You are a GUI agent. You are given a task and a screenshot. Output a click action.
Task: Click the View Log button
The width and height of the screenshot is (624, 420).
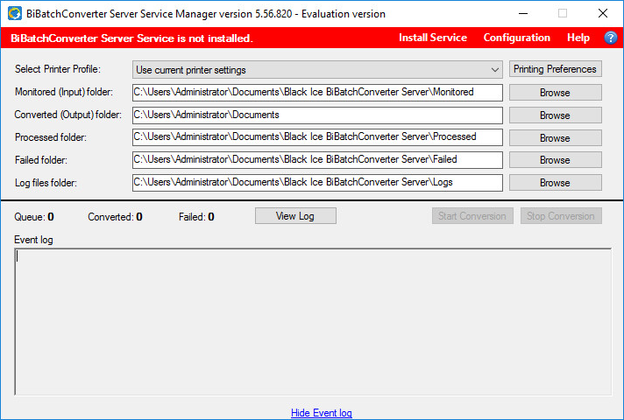tap(295, 216)
